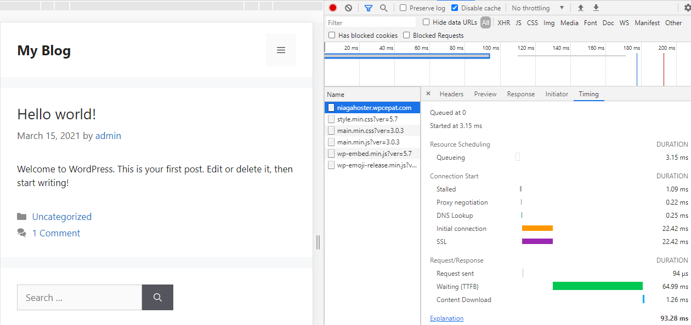
Task: Click the network Filter text field
Action: point(371,22)
